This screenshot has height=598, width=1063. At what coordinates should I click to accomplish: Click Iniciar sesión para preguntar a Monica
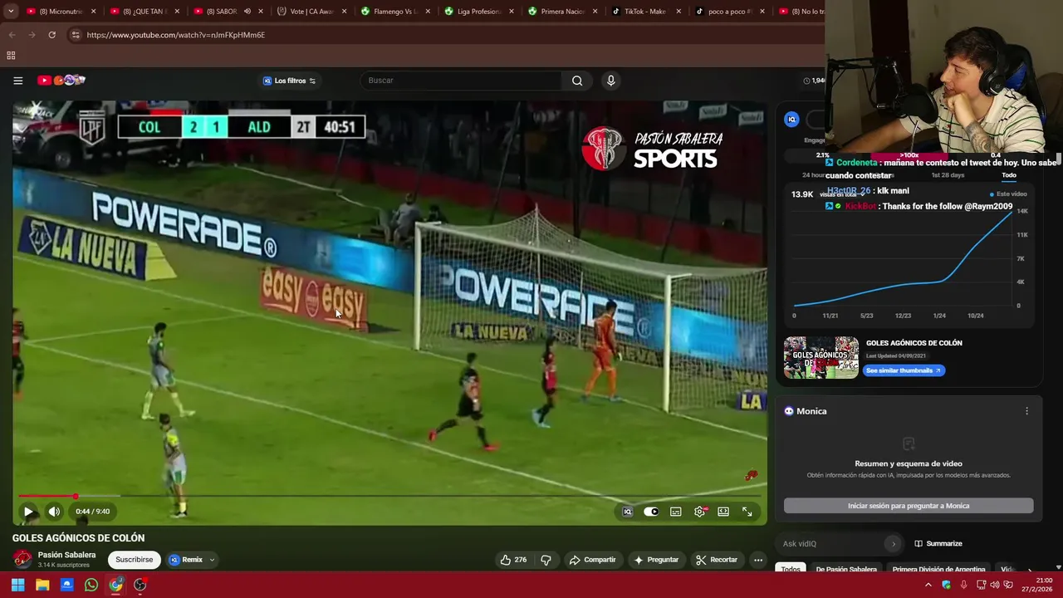pyautogui.click(x=909, y=506)
